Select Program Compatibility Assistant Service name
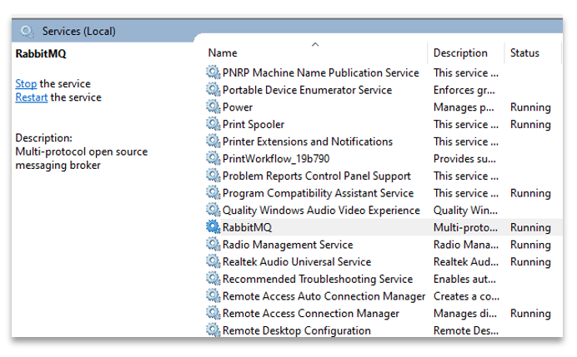 pos(318,193)
